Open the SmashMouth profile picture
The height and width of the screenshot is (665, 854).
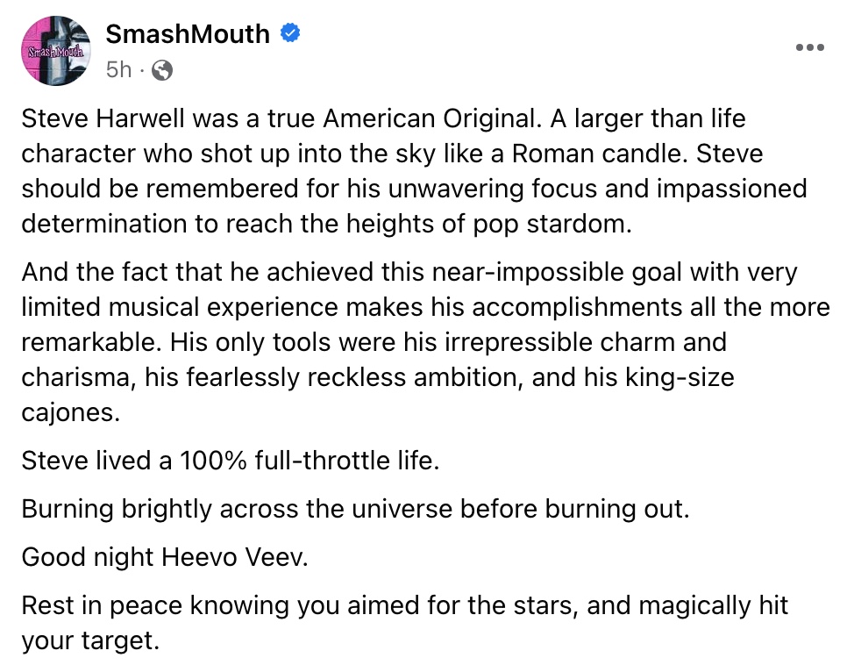tap(55, 51)
